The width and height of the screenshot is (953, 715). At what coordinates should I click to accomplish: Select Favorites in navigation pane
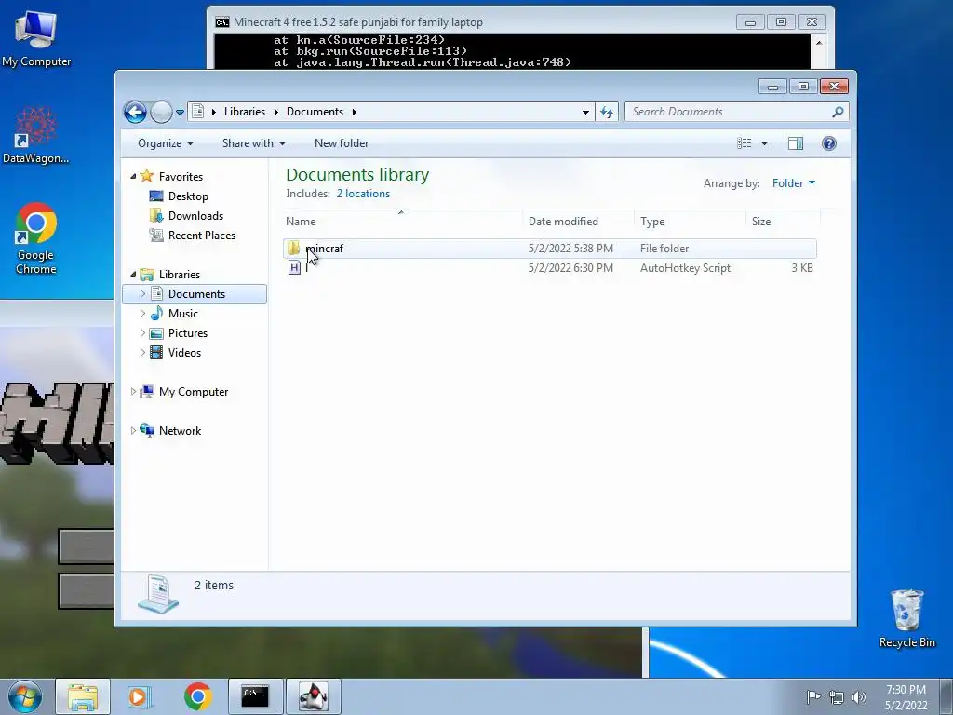(181, 177)
